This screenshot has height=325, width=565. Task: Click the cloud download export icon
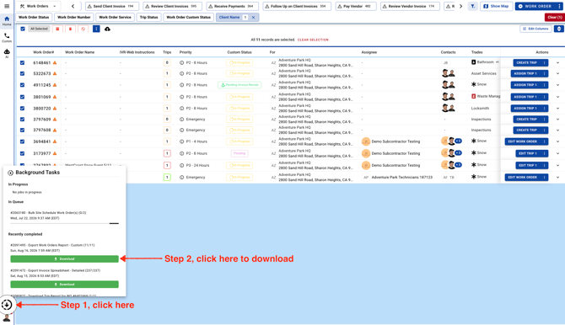click(x=107, y=29)
